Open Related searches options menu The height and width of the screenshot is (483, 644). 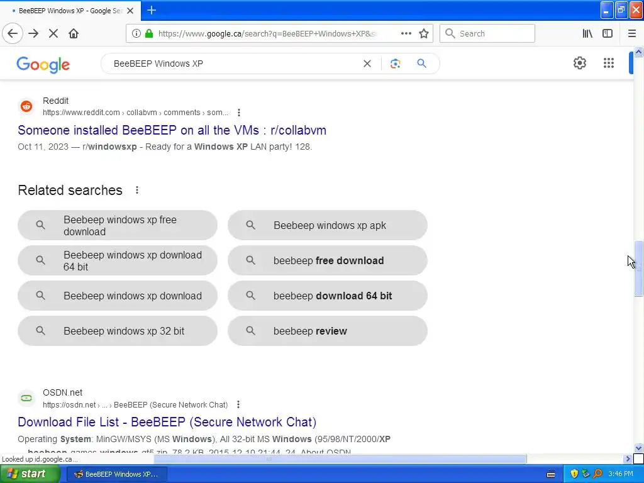[136, 190]
